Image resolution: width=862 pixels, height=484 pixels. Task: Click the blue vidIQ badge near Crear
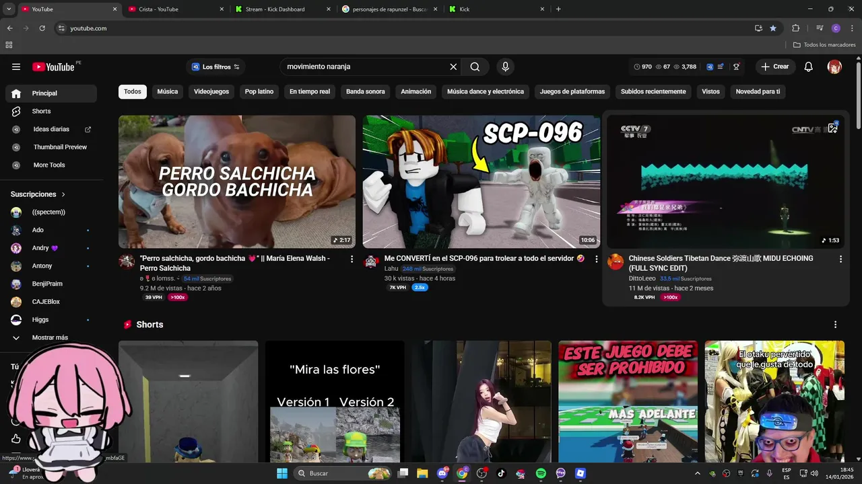[710, 67]
